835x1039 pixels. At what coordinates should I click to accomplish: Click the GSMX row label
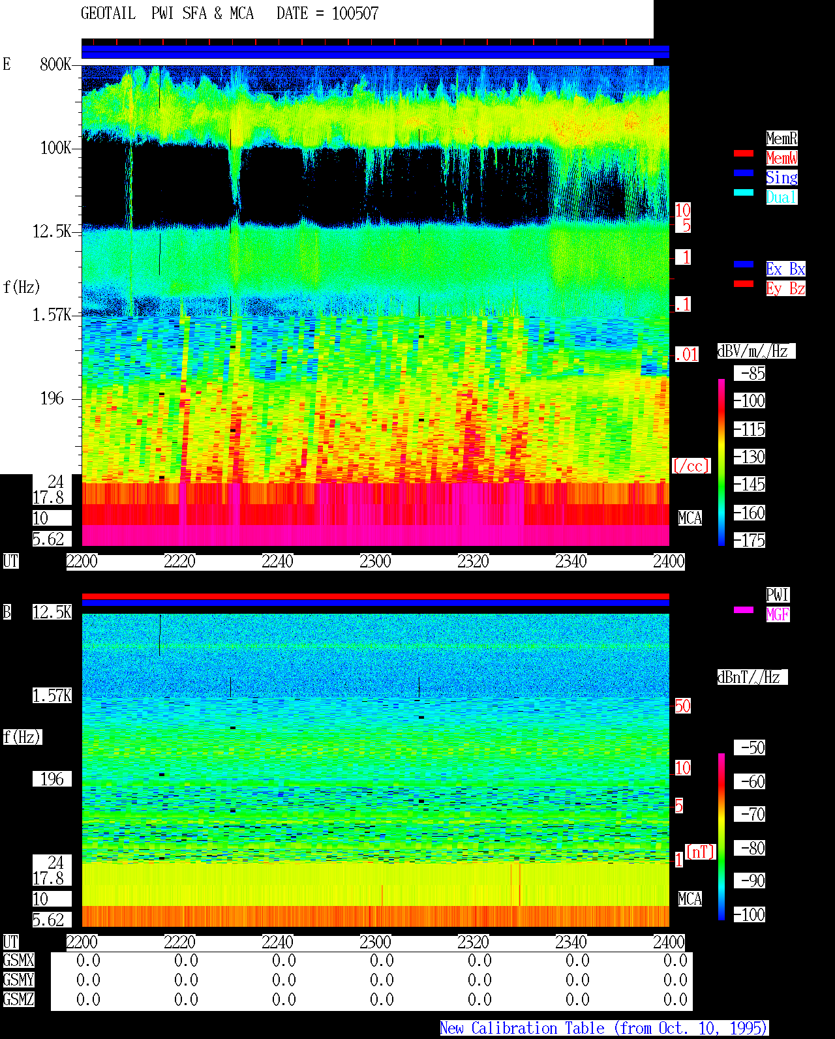[18, 961]
